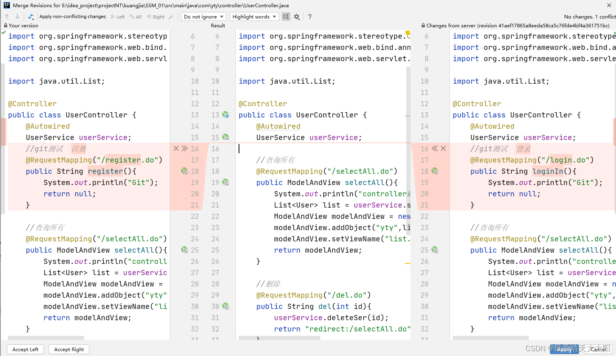Click Accept Right button
Image resolution: width=616 pixels, height=356 pixels.
(x=69, y=349)
